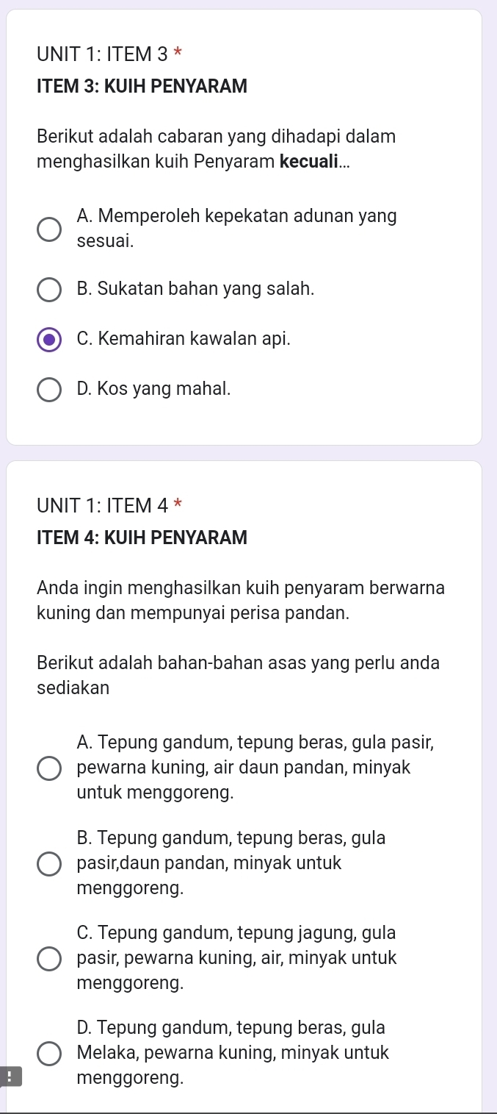Choose Item 4 option C with tepung jagung
This screenshot has height=1114, width=497.
50,959
